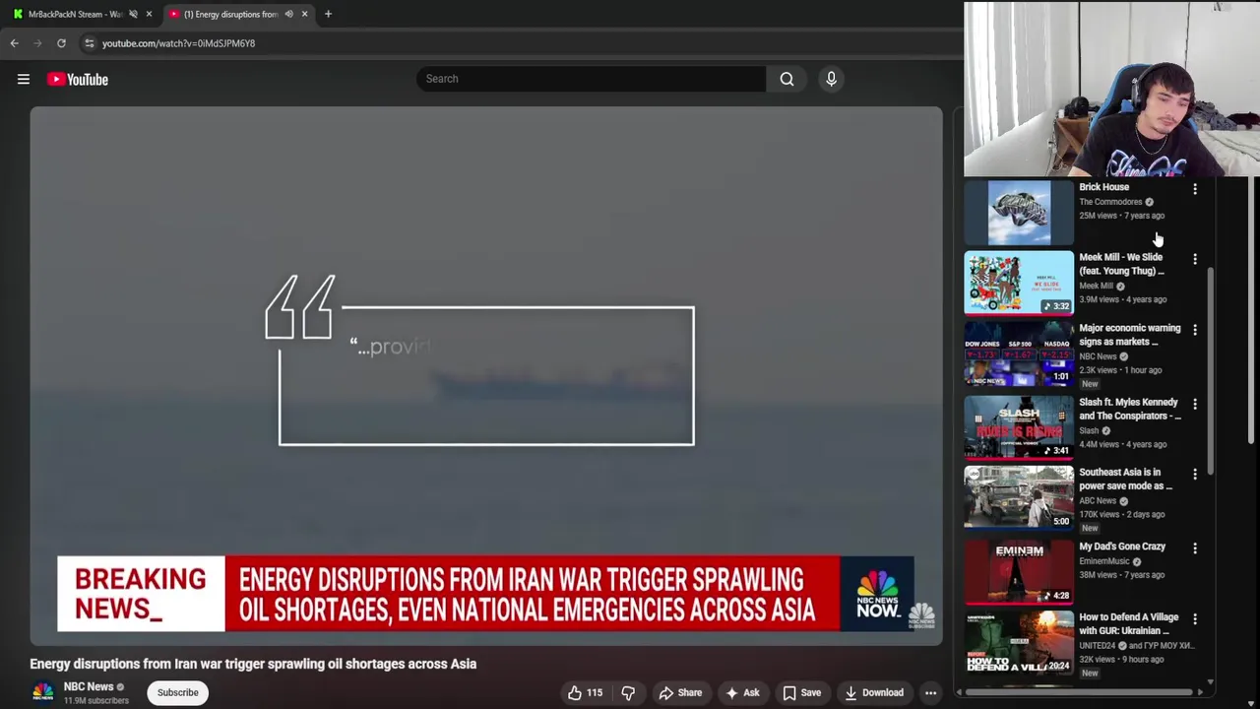This screenshot has height=709, width=1260.
Task: Share the video
Action: point(680,692)
